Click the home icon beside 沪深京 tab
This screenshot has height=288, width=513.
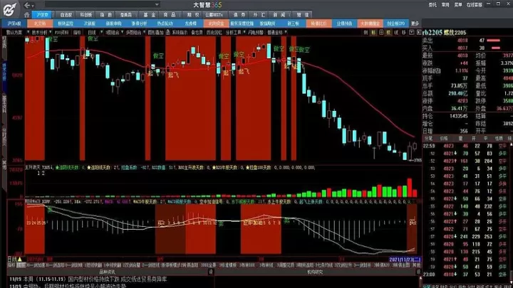click(27, 15)
